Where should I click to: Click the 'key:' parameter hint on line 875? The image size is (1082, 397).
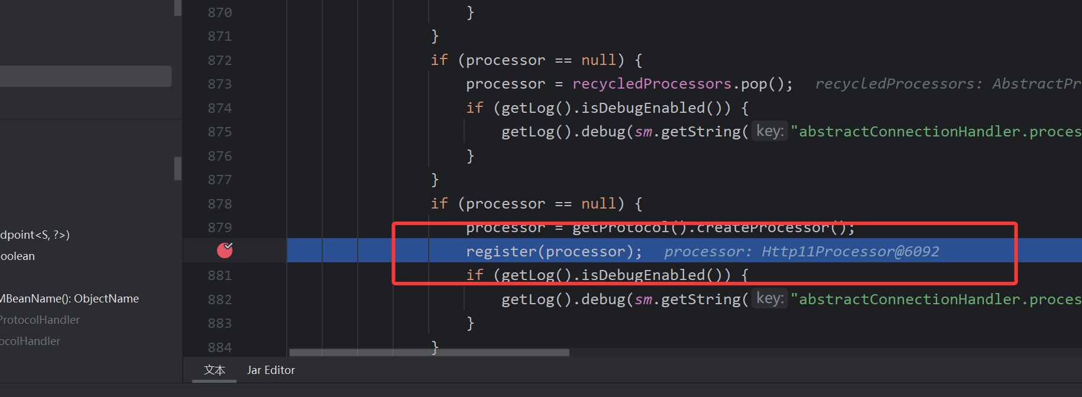[x=770, y=131]
